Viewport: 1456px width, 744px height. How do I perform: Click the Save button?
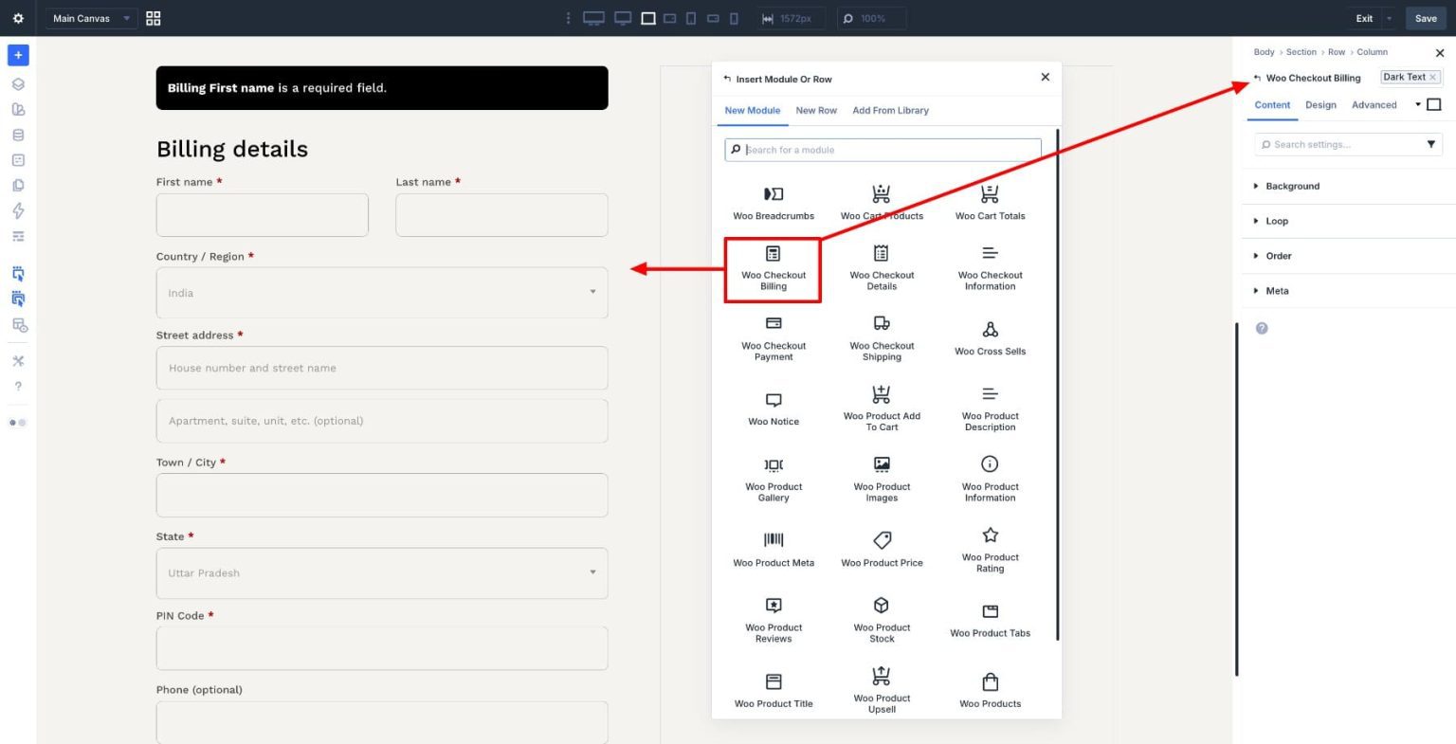point(1426,18)
